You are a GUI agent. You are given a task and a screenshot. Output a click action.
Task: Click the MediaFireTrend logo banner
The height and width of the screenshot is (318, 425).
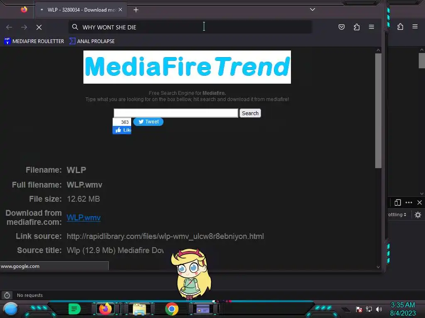click(187, 67)
